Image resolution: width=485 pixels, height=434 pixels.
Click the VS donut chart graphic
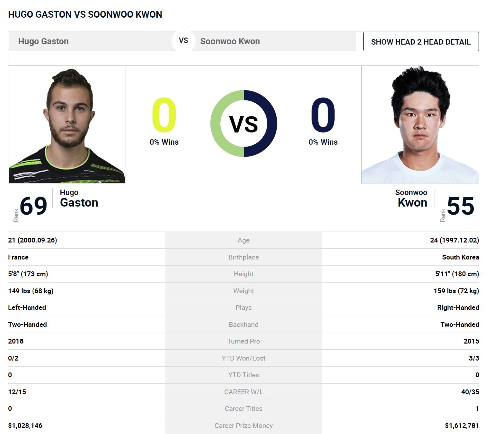click(x=244, y=123)
